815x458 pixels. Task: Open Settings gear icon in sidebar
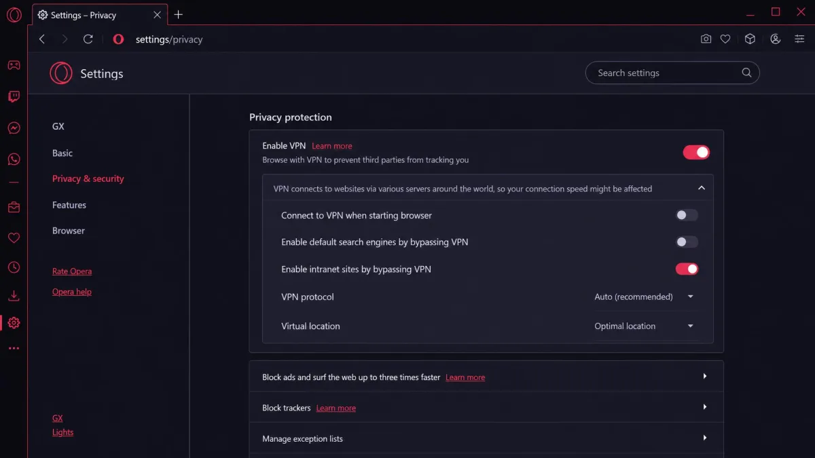14,323
